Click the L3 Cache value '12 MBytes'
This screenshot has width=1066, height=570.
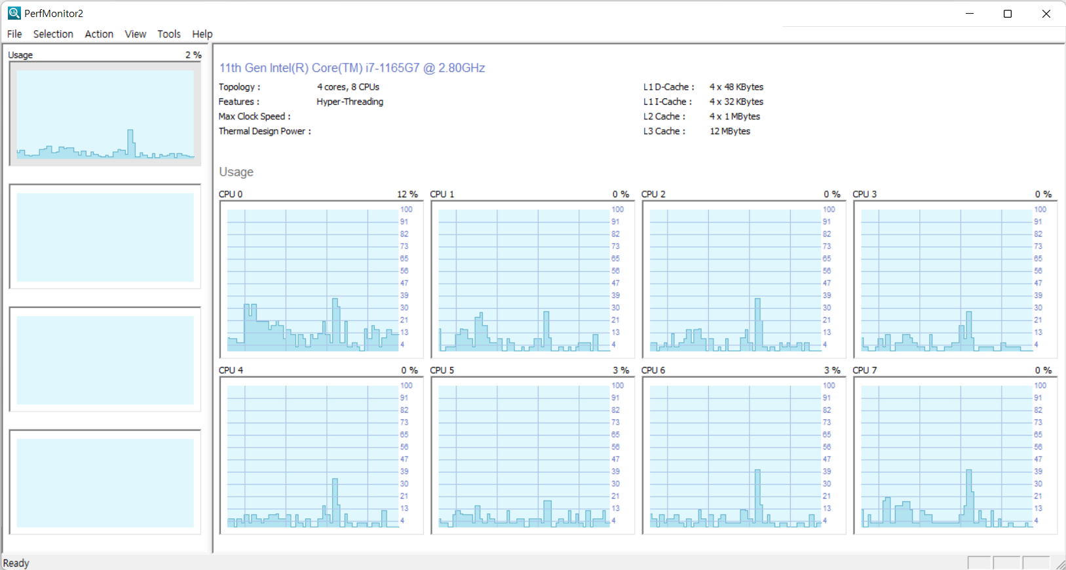coord(730,131)
